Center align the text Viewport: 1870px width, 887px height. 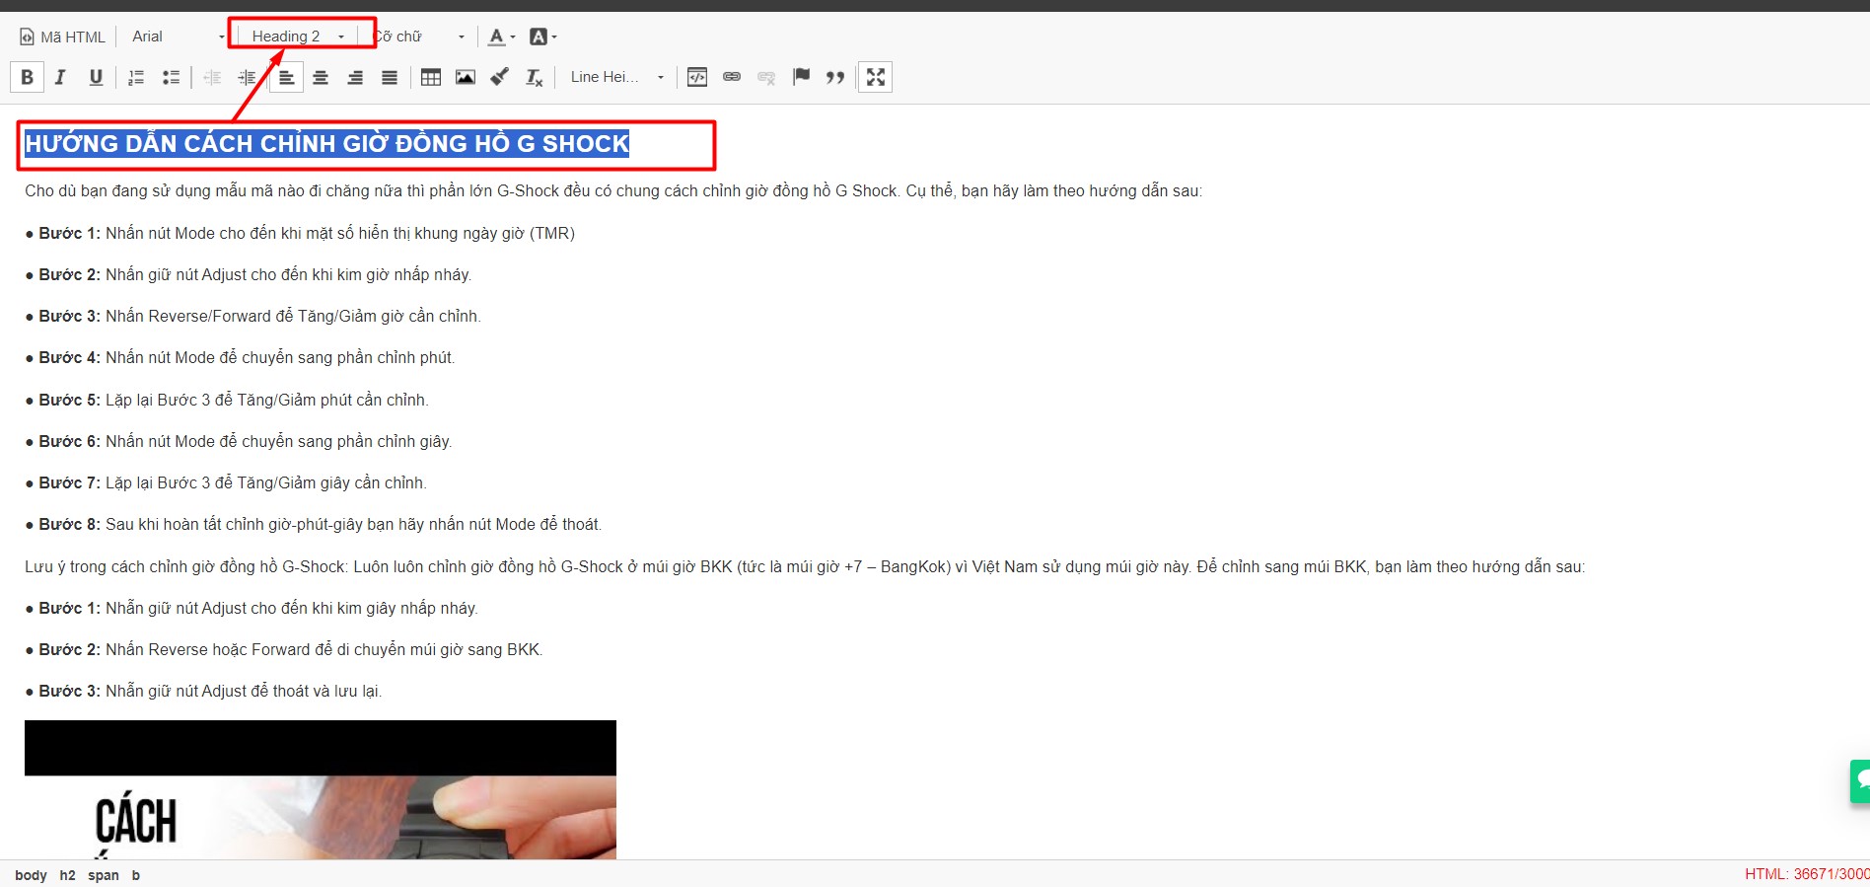[x=321, y=77]
